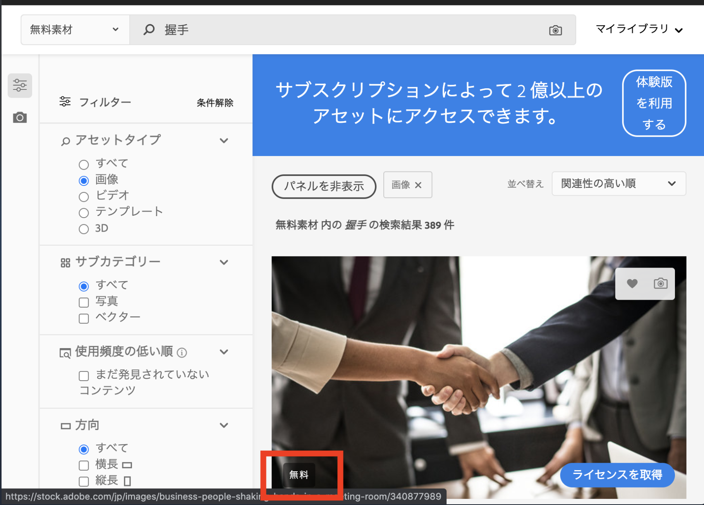Check the 横長 orientation checkbox

(84, 465)
